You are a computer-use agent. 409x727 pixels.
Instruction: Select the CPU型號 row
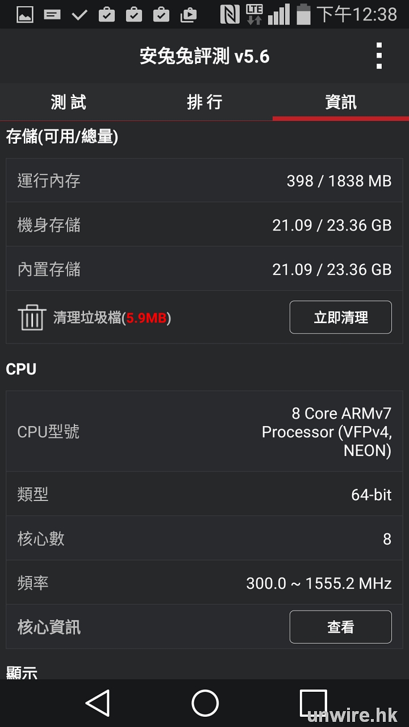(x=204, y=432)
